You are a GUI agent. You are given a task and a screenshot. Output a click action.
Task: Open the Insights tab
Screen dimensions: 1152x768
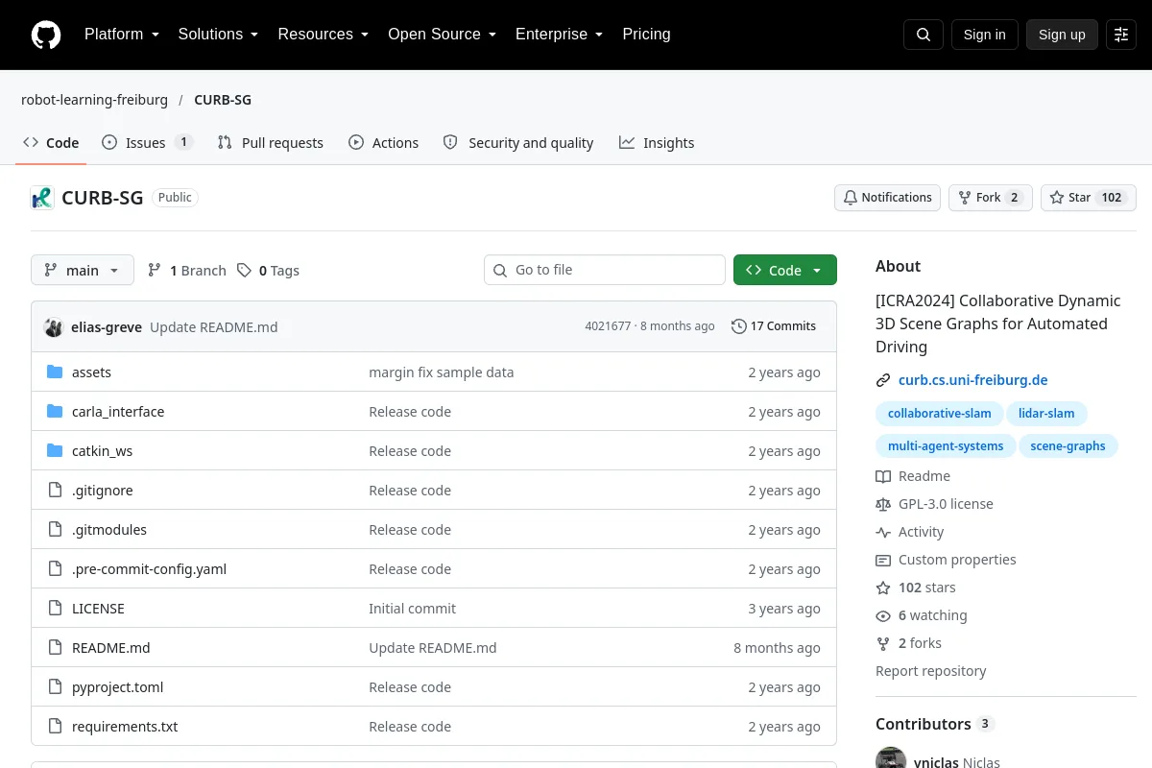pyautogui.click(x=657, y=143)
